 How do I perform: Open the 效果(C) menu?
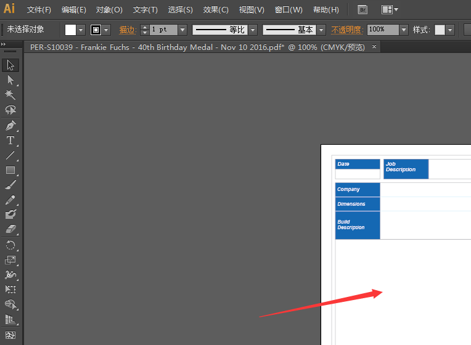tap(216, 10)
